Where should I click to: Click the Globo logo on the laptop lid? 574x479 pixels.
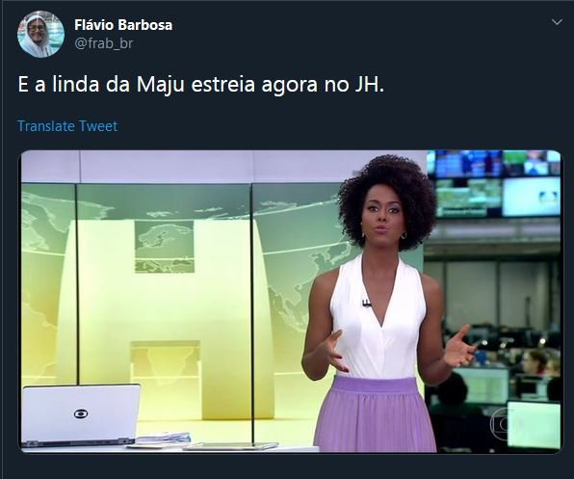point(81,413)
